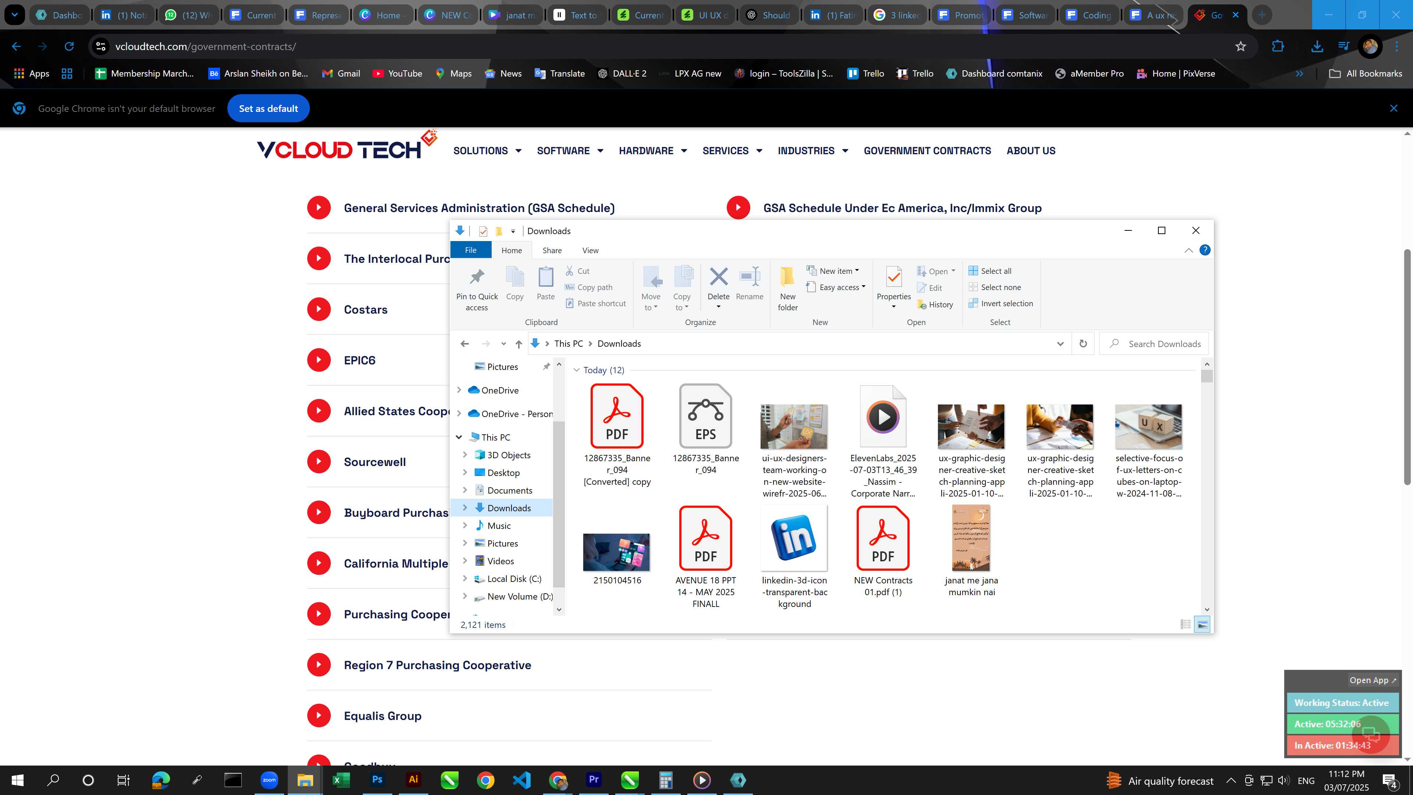Screen dimensions: 1413x795
Task: Click Open App button in tracker widget
Action: click(1373, 680)
